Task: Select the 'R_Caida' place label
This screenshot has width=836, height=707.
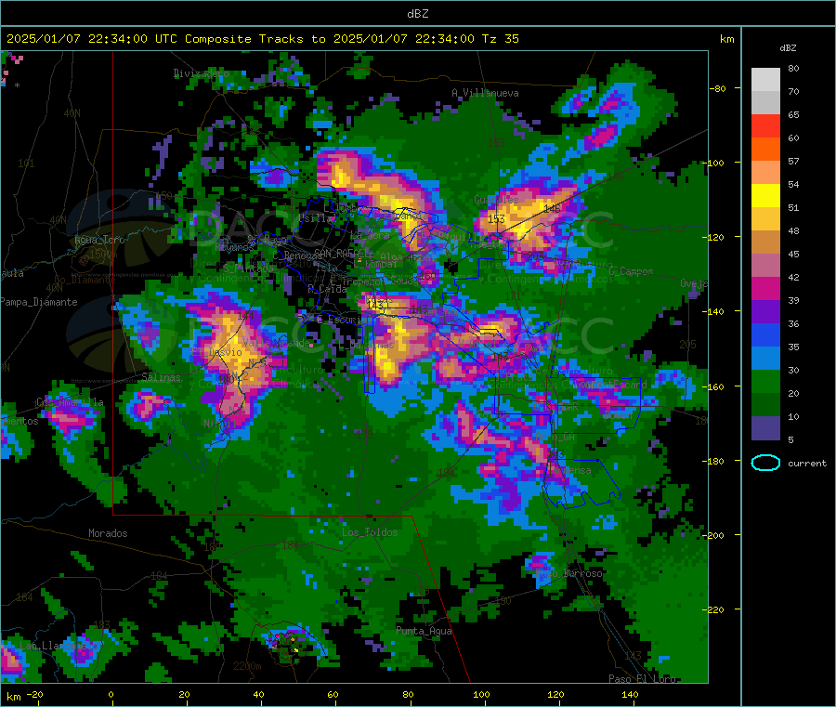Action: pyautogui.click(x=327, y=289)
